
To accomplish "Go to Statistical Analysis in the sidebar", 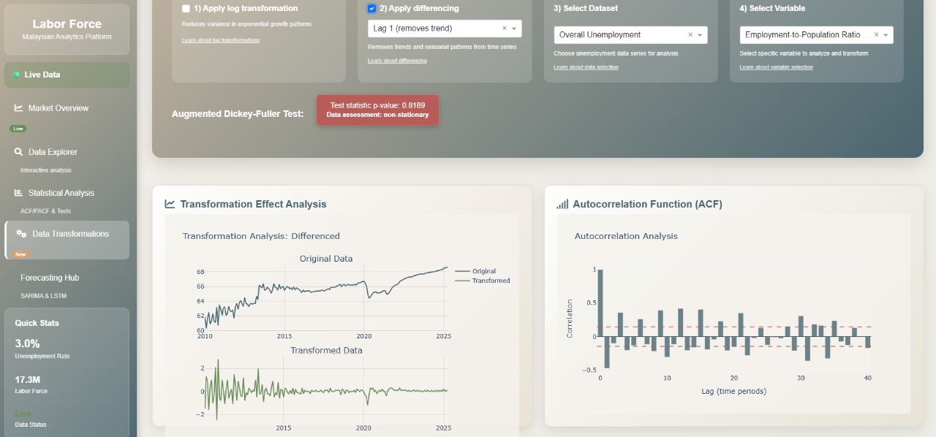I will 61,193.
